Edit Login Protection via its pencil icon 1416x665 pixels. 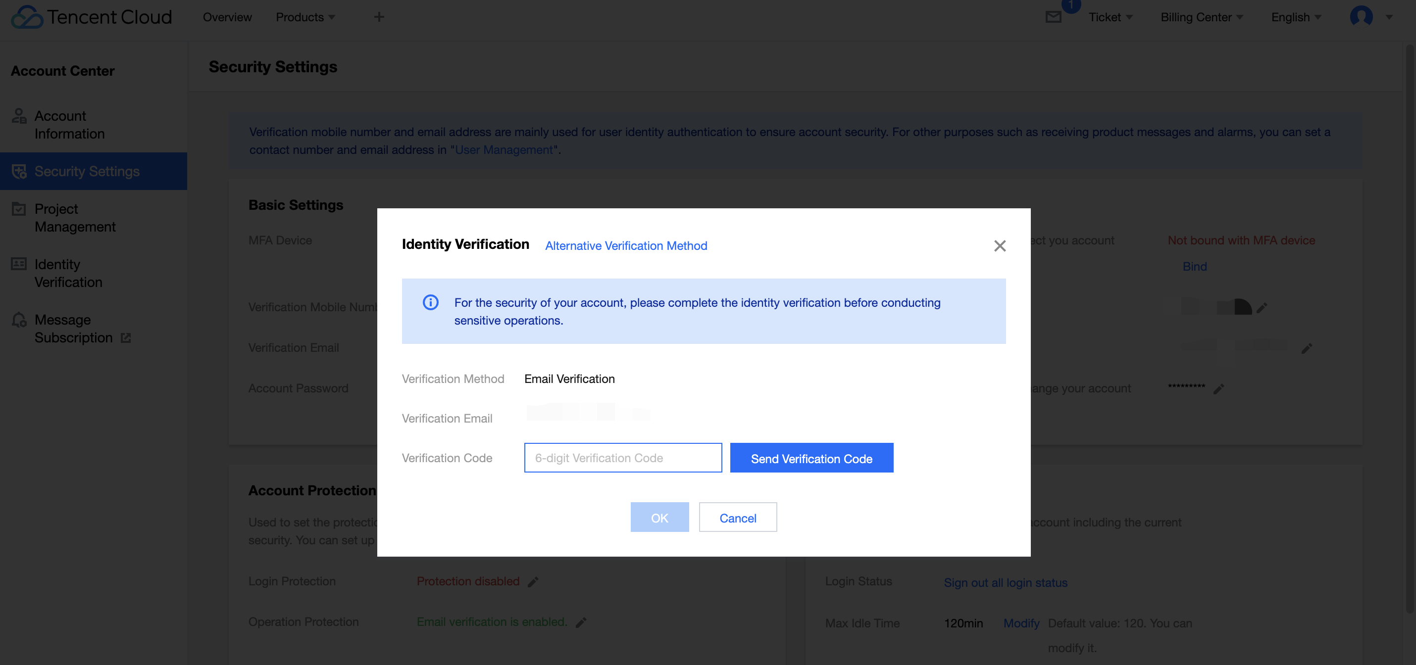tap(533, 581)
